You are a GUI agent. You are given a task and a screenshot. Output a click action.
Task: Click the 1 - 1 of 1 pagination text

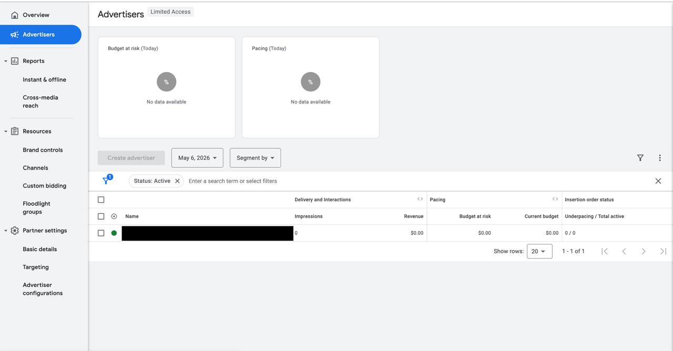pyautogui.click(x=573, y=251)
